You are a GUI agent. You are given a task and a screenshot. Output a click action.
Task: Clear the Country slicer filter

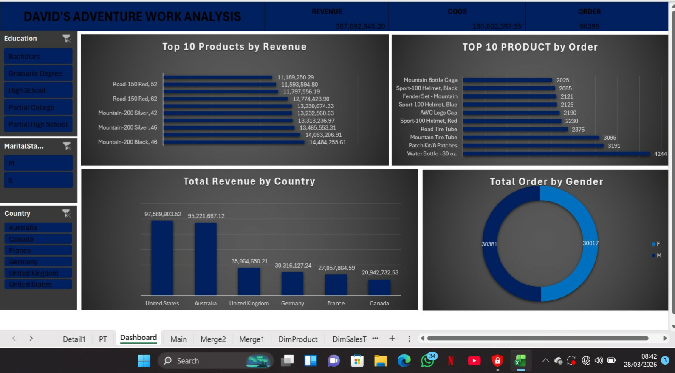pos(66,213)
